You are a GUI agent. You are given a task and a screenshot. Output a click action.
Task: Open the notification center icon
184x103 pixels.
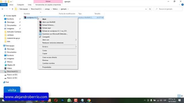pos(179,100)
